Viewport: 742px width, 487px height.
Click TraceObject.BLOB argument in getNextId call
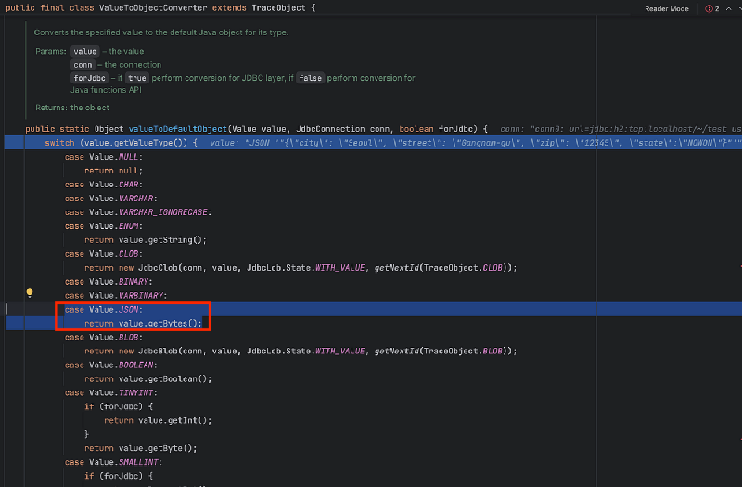coord(463,352)
